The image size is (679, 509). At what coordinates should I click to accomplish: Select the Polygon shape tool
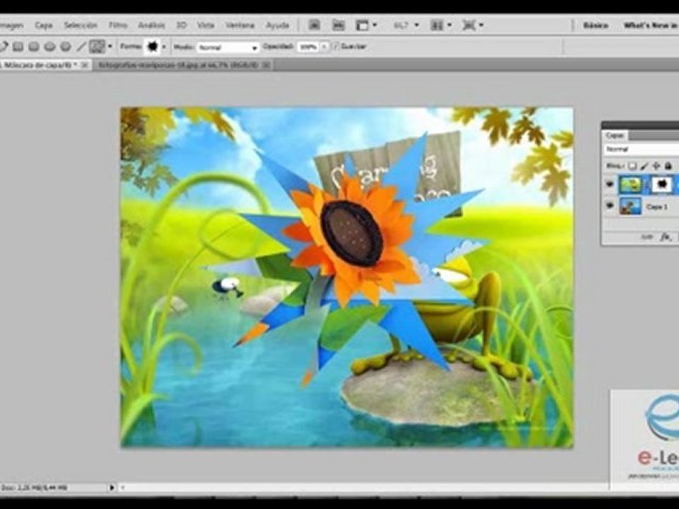(x=65, y=47)
